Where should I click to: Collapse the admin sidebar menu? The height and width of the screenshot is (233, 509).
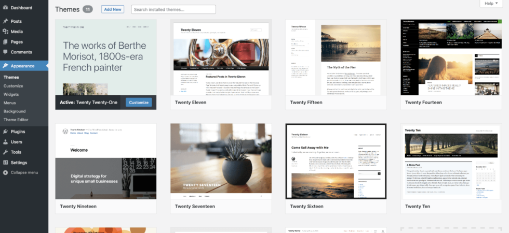(24, 172)
